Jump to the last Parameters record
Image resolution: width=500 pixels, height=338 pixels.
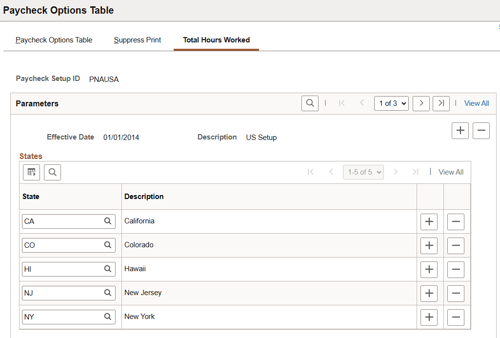(441, 103)
